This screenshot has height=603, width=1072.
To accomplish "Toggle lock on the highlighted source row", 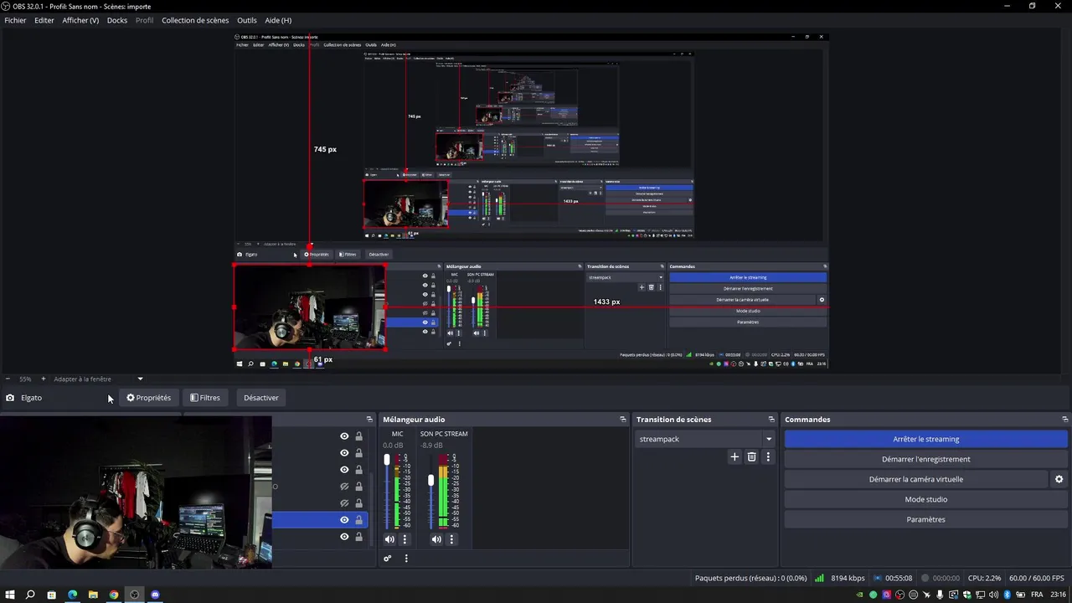I will point(358,520).
